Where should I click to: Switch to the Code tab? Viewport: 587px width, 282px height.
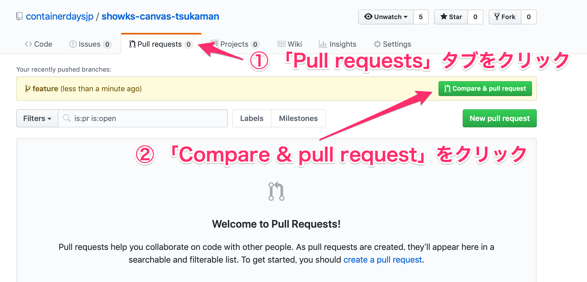[39, 44]
